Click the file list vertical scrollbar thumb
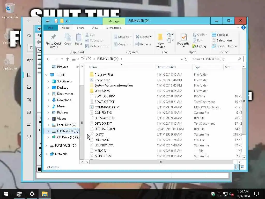The width and height of the screenshot is (265, 199). pos(244,102)
